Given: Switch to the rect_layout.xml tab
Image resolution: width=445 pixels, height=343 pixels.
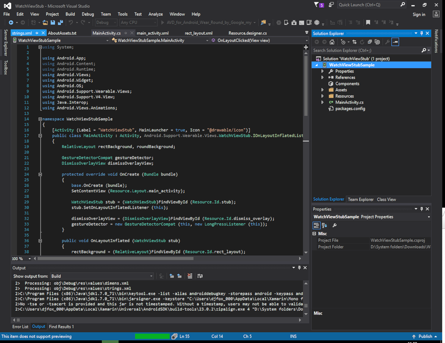Looking at the screenshot, I should [x=198, y=33].
